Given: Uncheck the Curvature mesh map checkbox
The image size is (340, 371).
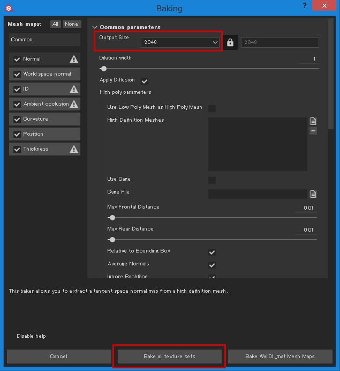Looking at the screenshot, I should point(17,119).
